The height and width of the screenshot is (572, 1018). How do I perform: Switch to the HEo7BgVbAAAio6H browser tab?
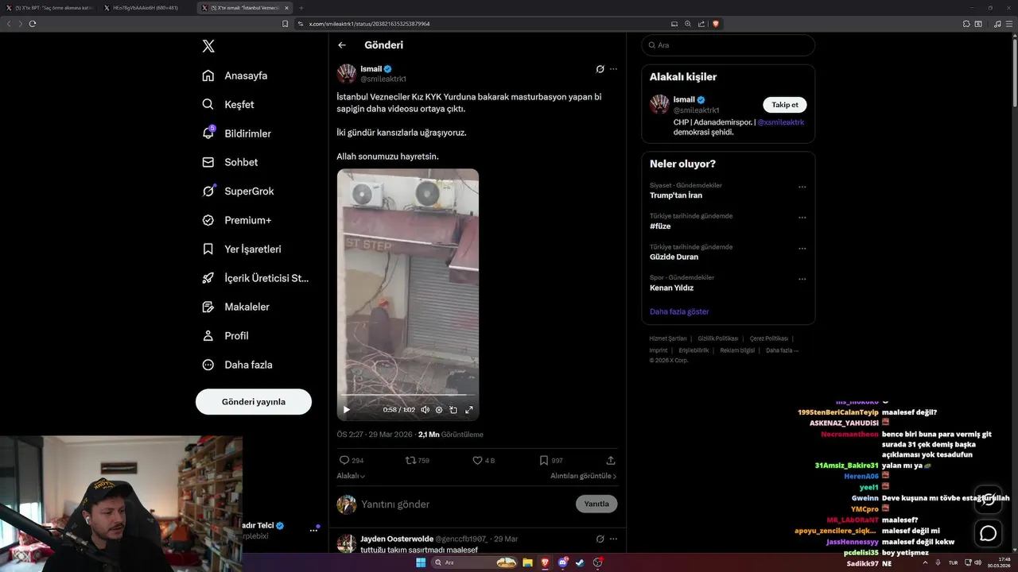(x=145, y=8)
